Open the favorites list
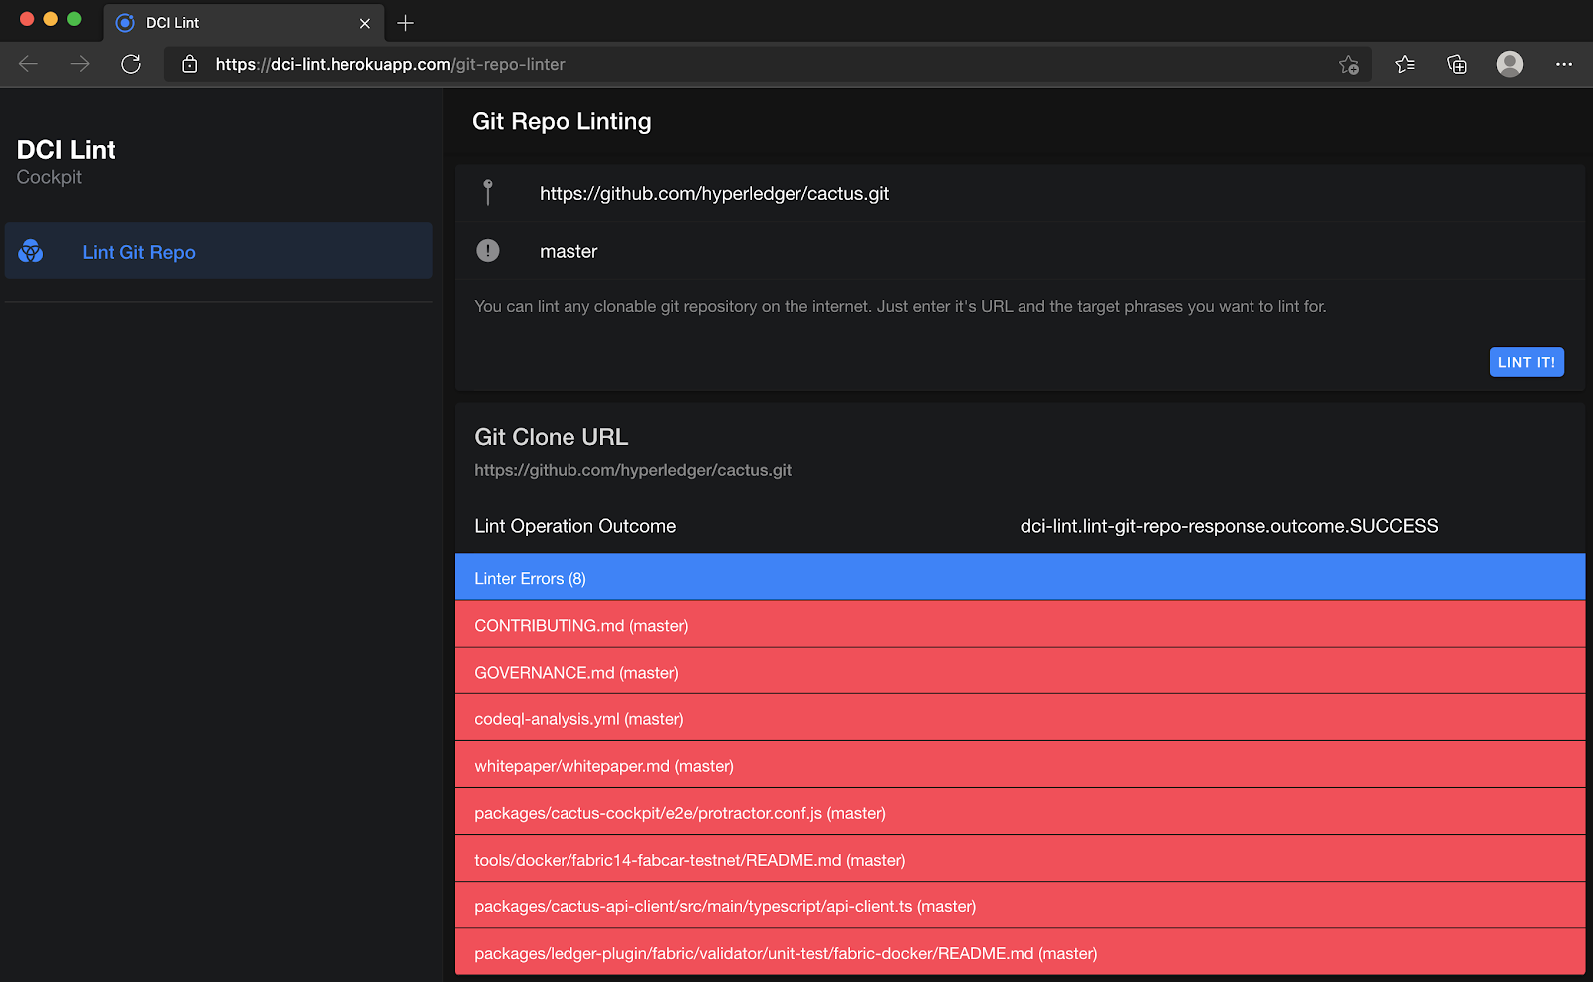The width and height of the screenshot is (1593, 982). tap(1405, 64)
